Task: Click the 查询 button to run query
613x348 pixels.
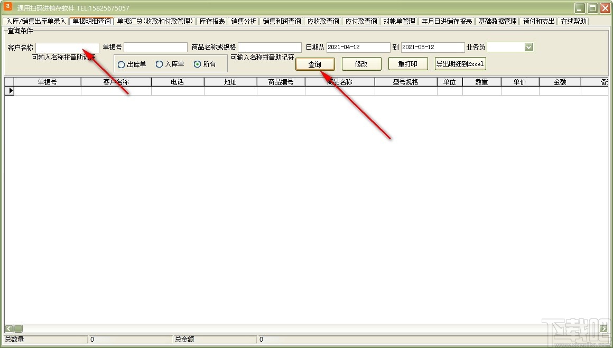Action: pyautogui.click(x=315, y=63)
